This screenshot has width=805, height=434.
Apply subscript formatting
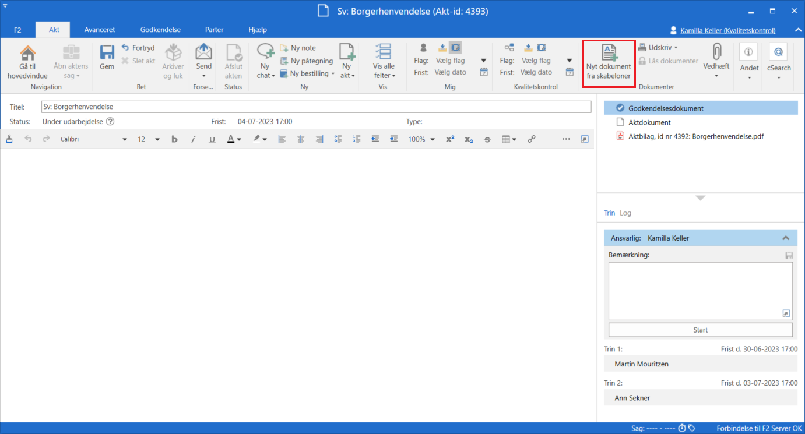[x=469, y=139]
